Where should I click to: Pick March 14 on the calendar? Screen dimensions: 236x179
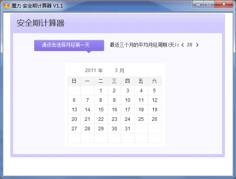click(x=87, y=110)
